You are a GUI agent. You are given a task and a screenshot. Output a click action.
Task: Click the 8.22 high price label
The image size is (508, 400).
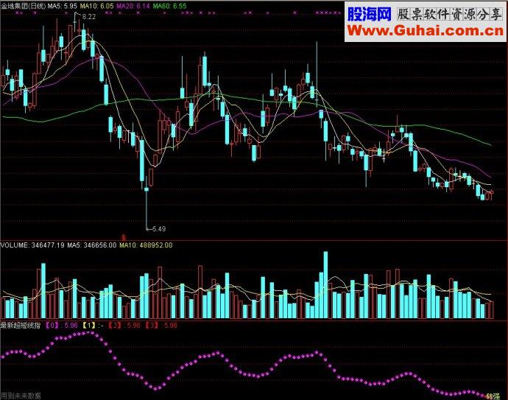tap(89, 17)
